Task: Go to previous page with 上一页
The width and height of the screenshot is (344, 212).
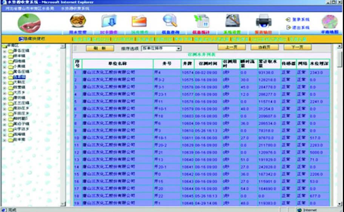Action: pyautogui.click(x=231, y=47)
